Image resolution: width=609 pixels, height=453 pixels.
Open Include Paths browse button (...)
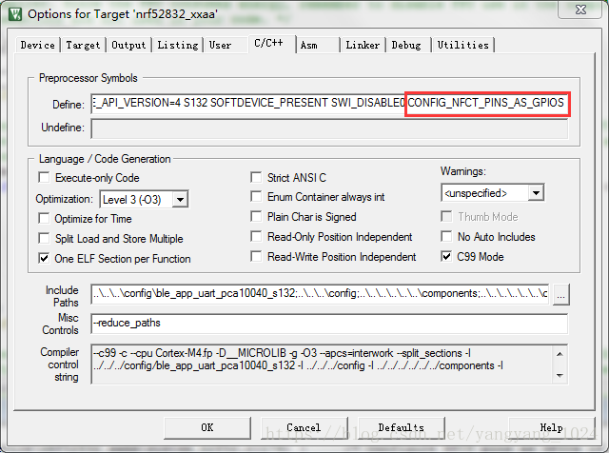[x=560, y=294]
